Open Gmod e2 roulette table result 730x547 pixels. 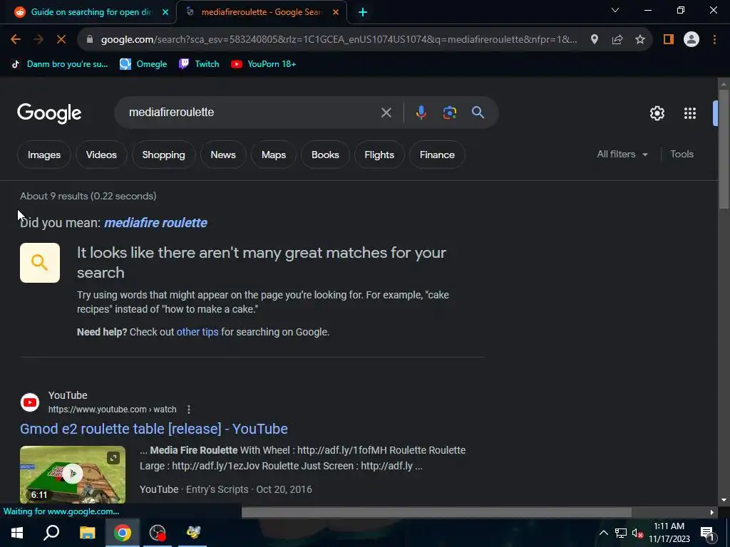[x=154, y=428]
